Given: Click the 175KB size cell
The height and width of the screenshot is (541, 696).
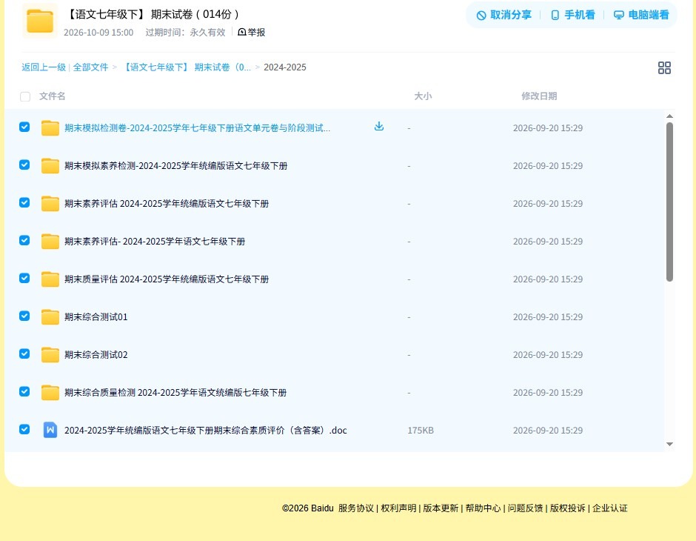Looking at the screenshot, I should [421, 430].
